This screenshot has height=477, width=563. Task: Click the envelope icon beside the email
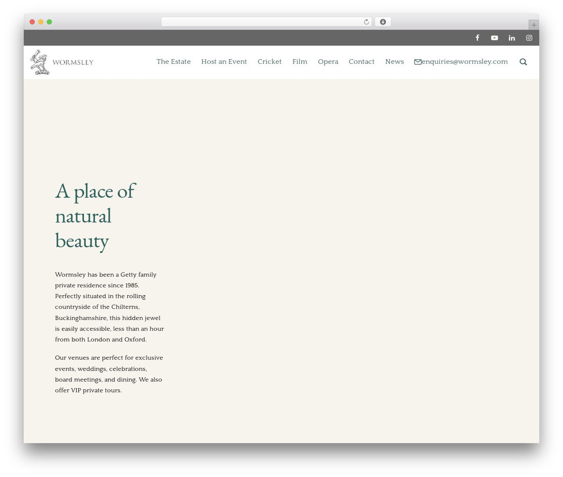[418, 62]
